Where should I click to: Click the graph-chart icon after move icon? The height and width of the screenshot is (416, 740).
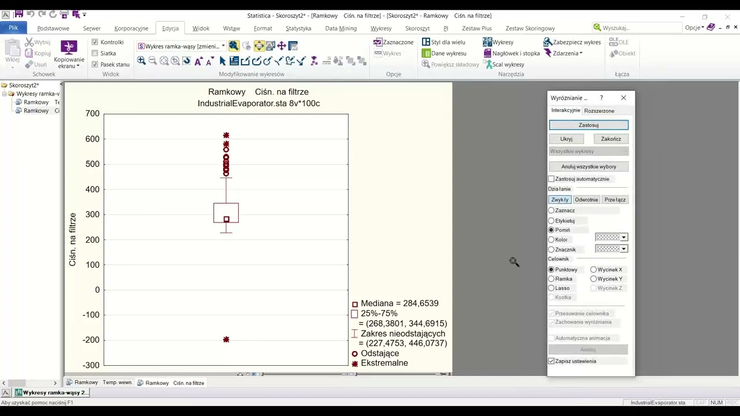click(293, 46)
